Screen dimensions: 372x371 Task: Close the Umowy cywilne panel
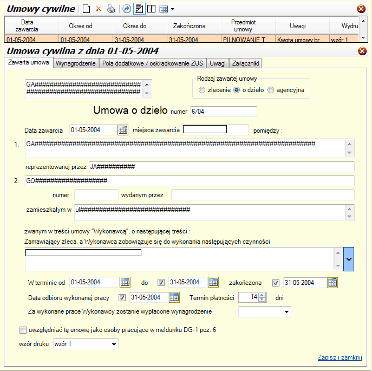coord(361,9)
